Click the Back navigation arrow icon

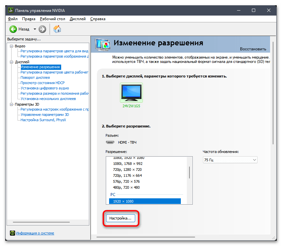tap(13, 29)
